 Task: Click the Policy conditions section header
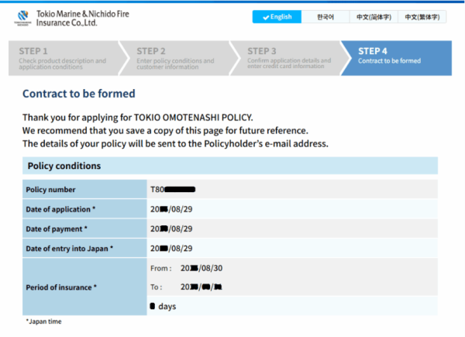coord(64,166)
